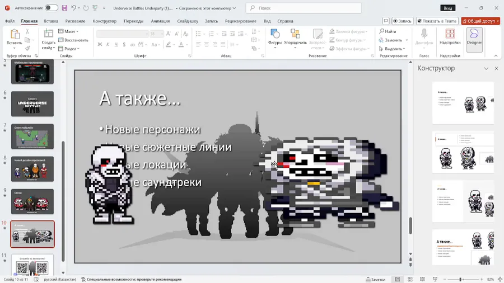504x283 pixels.
Task: Select slide 8 thumbnail with characters
Action: tap(32, 169)
